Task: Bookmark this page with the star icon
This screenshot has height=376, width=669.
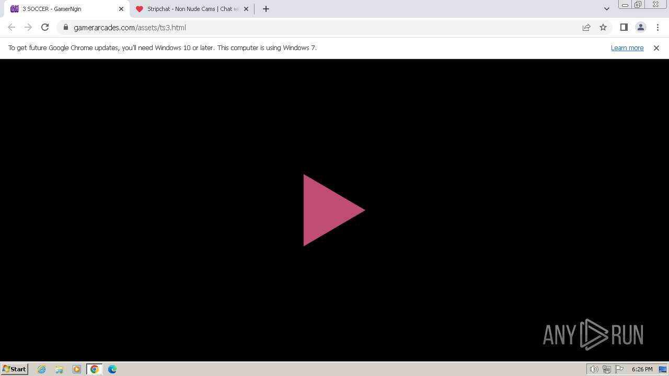Action: click(x=603, y=27)
